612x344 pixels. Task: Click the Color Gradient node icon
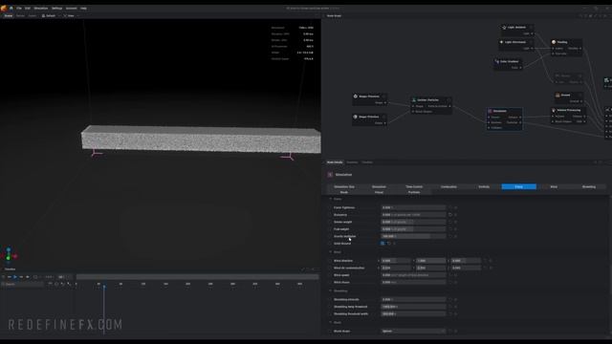497,61
